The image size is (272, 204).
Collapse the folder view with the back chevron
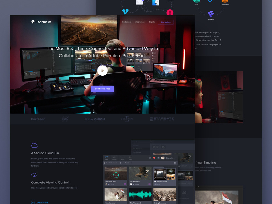tap(104, 162)
